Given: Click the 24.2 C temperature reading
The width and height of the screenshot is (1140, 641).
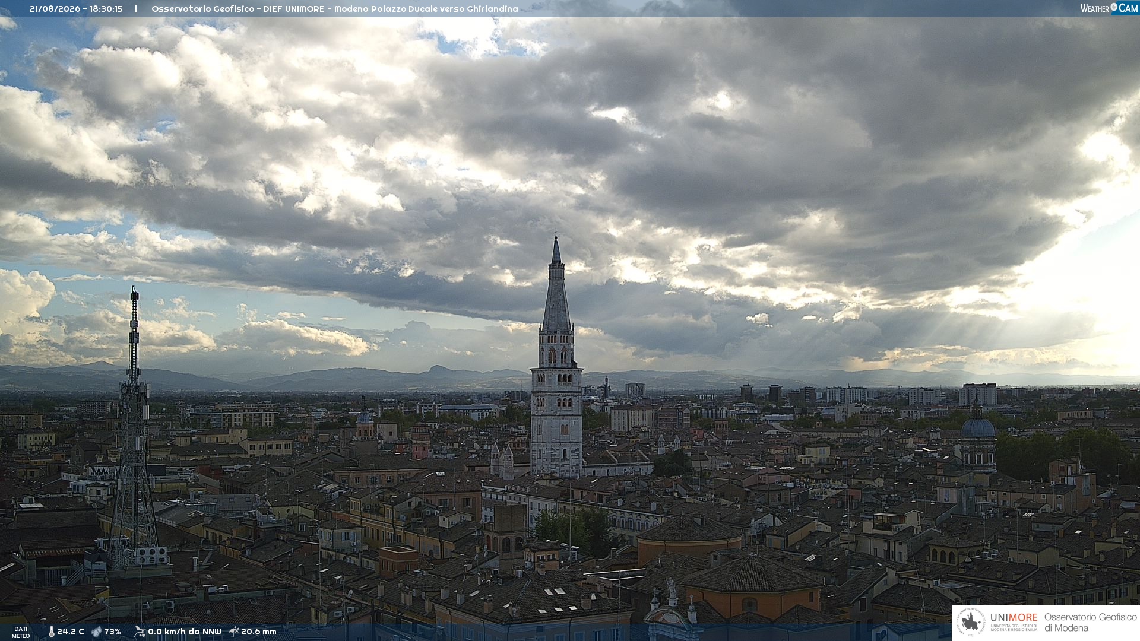Looking at the screenshot, I should 71,632.
